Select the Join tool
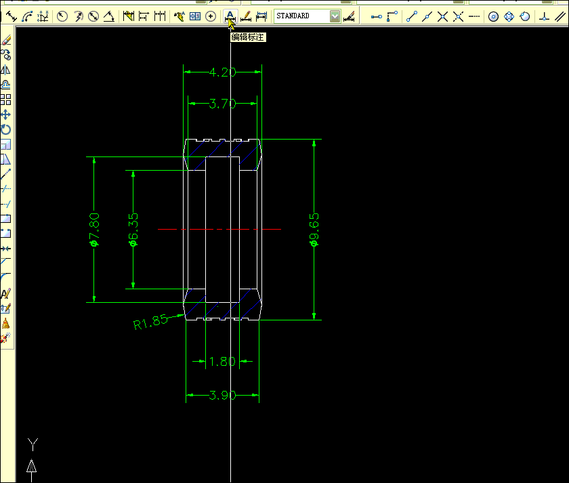This screenshot has width=569, height=483. (6, 249)
